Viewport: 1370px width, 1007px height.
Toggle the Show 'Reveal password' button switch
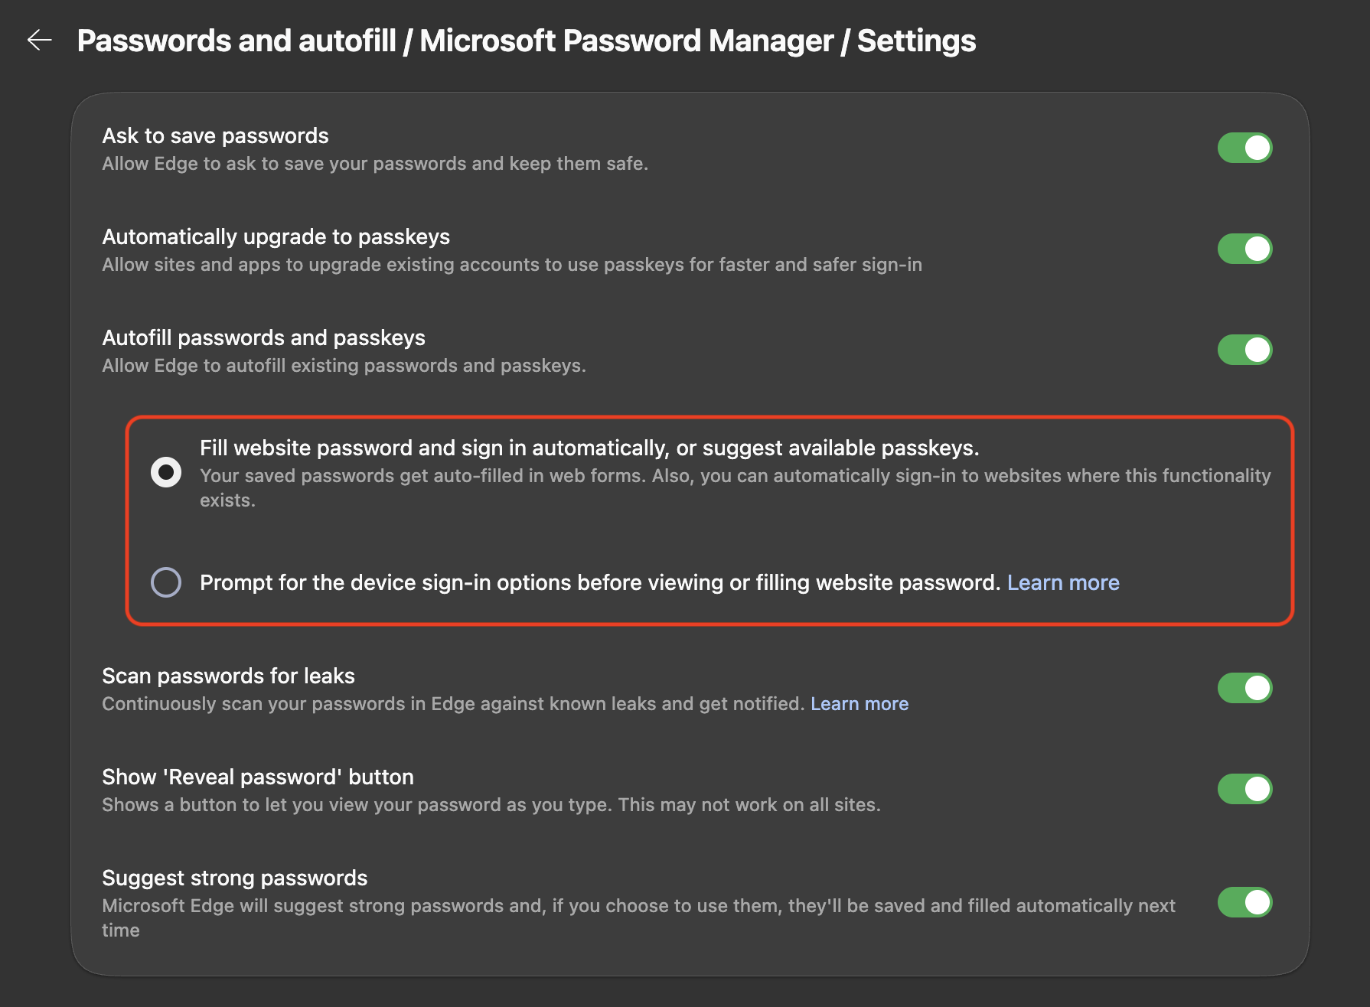pos(1244,789)
